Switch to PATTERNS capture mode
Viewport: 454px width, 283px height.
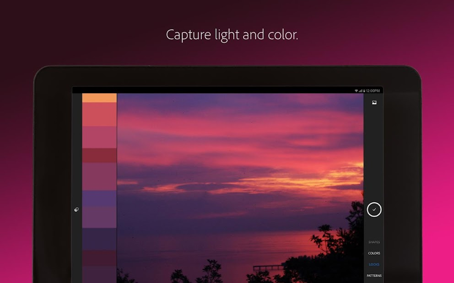374,275
